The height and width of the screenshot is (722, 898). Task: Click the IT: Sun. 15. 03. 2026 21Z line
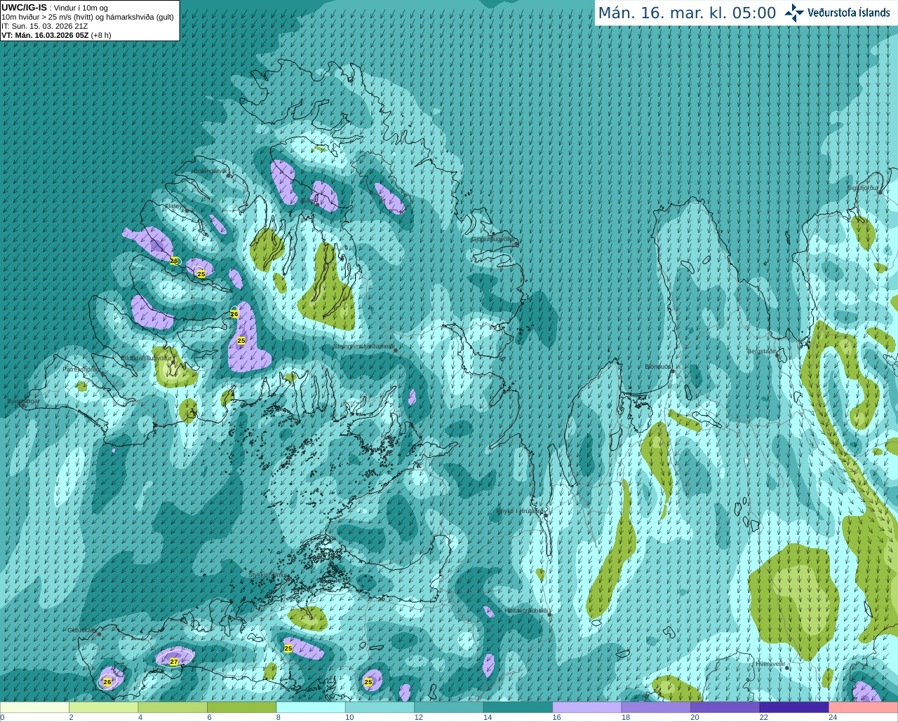pyautogui.click(x=44, y=26)
